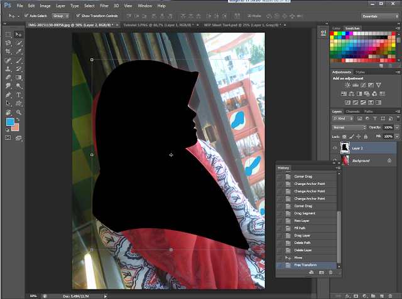Select the Move tool in toolbox
This screenshot has height=299, width=402.
coord(18,34)
